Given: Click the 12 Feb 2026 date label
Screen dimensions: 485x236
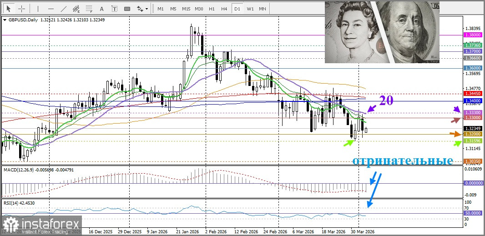Looking at the screenshot, I should (x=246, y=231).
